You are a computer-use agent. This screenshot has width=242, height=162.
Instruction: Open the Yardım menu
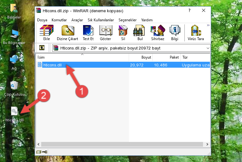pyautogui.click(x=147, y=20)
